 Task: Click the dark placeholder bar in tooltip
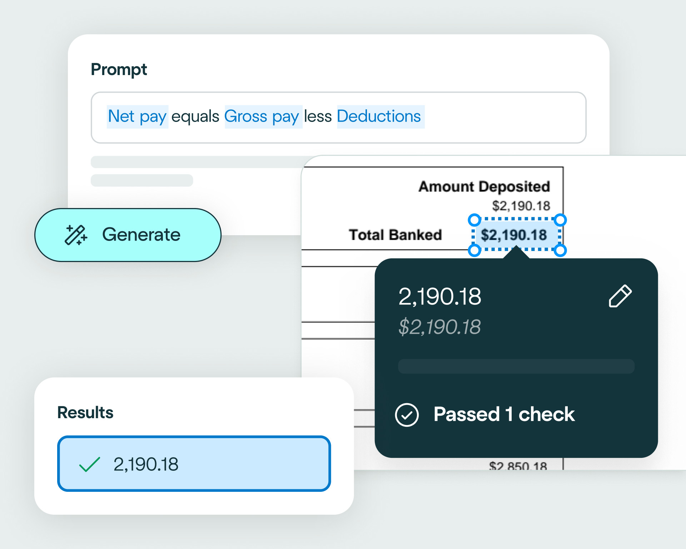516,366
